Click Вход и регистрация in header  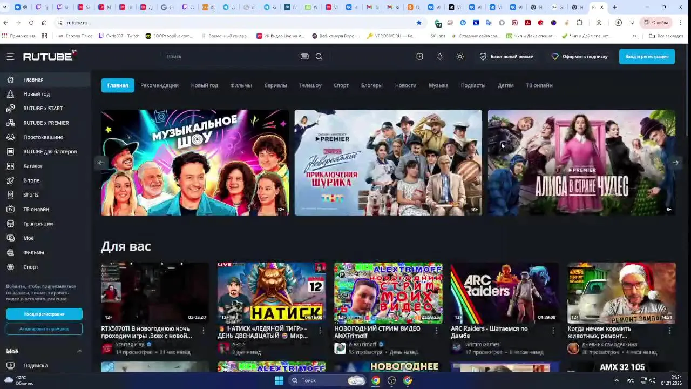[x=647, y=56]
